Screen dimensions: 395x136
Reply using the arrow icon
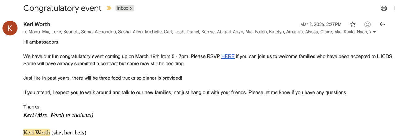382,24
